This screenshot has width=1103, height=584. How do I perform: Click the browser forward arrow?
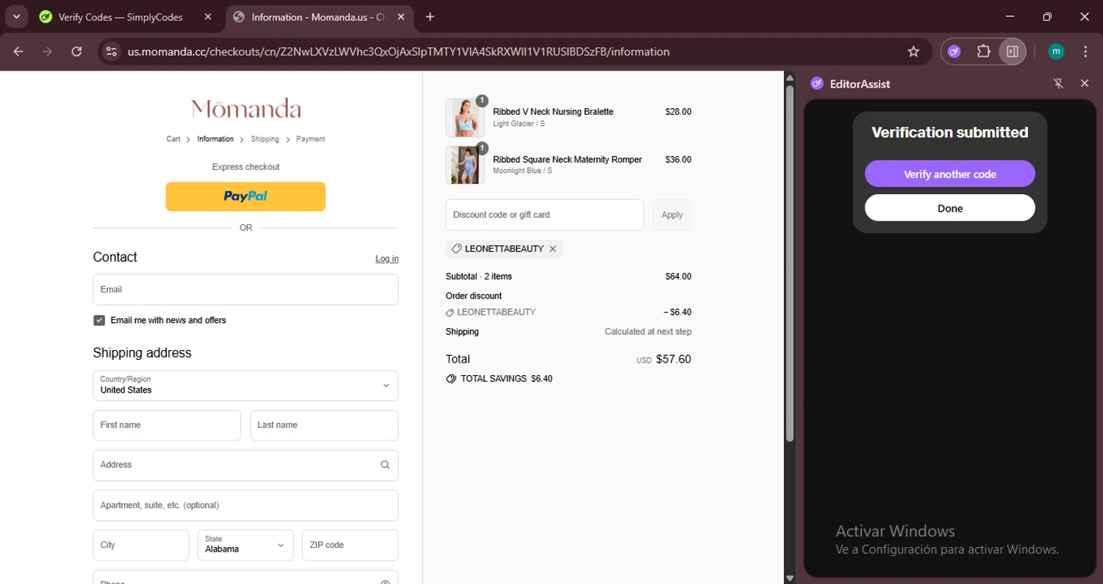[x=47, y=51]
